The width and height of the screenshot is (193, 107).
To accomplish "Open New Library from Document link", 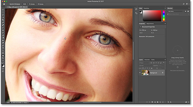I will click(x=177, y=70).
